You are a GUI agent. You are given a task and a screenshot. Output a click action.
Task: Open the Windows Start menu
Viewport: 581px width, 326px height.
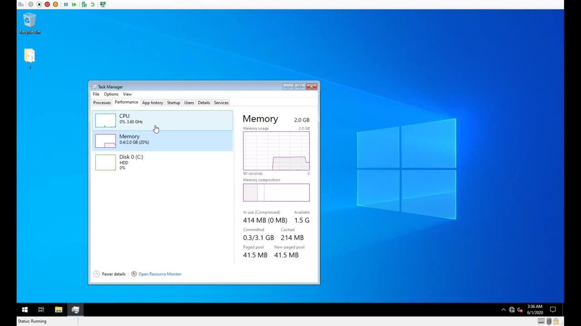(x=25, y=310)
